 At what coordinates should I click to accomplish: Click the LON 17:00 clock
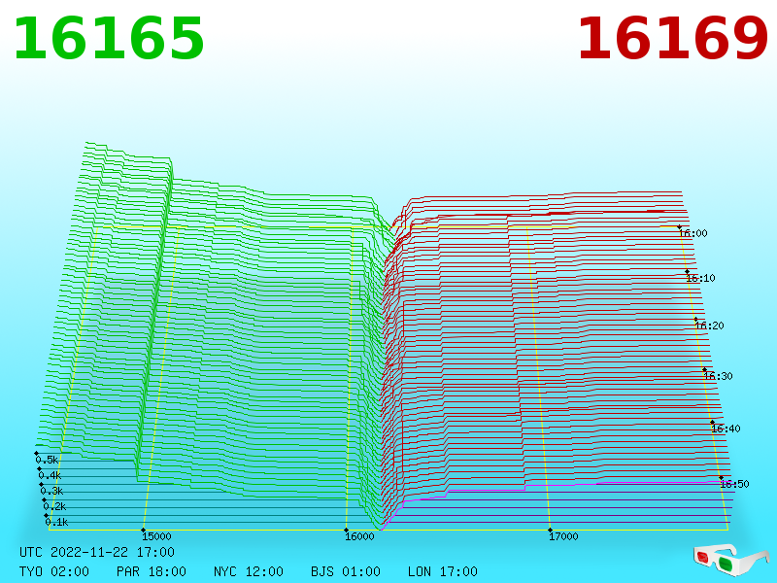click(x=443, y=571)
